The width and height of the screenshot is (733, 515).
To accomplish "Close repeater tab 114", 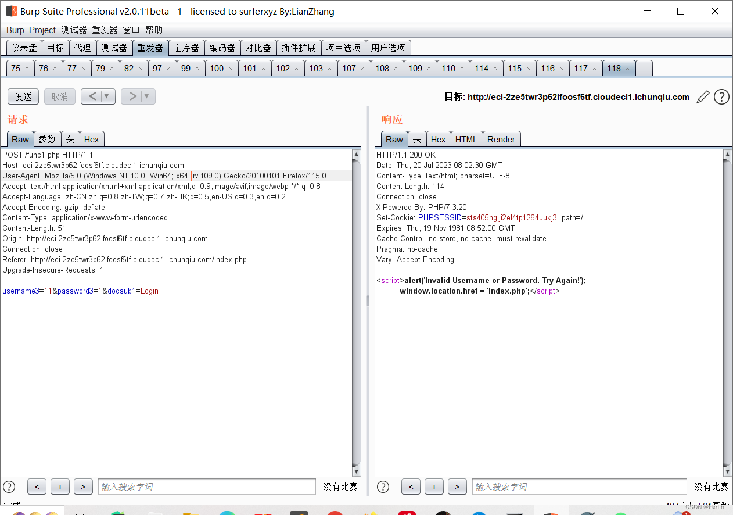I will point(495,69).
